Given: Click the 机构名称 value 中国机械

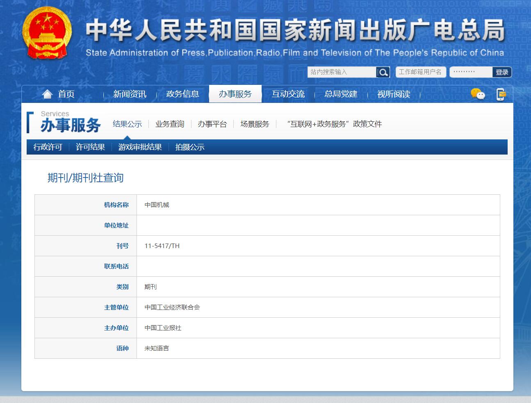Looking at the screenshot, I should pyautogui.click(x=157, y=205).
